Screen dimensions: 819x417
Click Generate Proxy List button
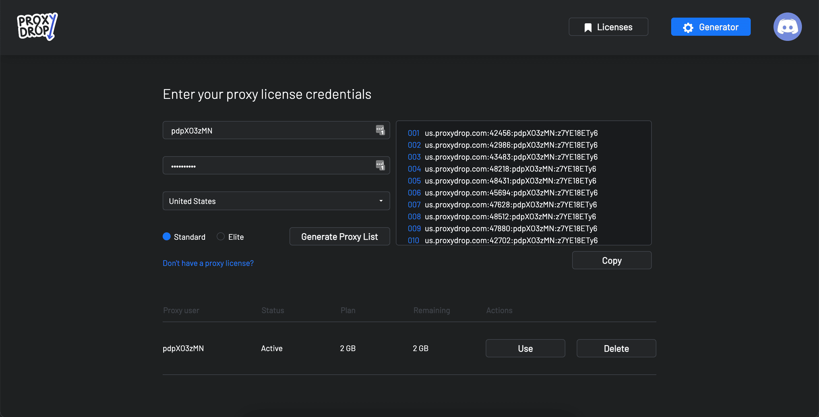point(340,236)
